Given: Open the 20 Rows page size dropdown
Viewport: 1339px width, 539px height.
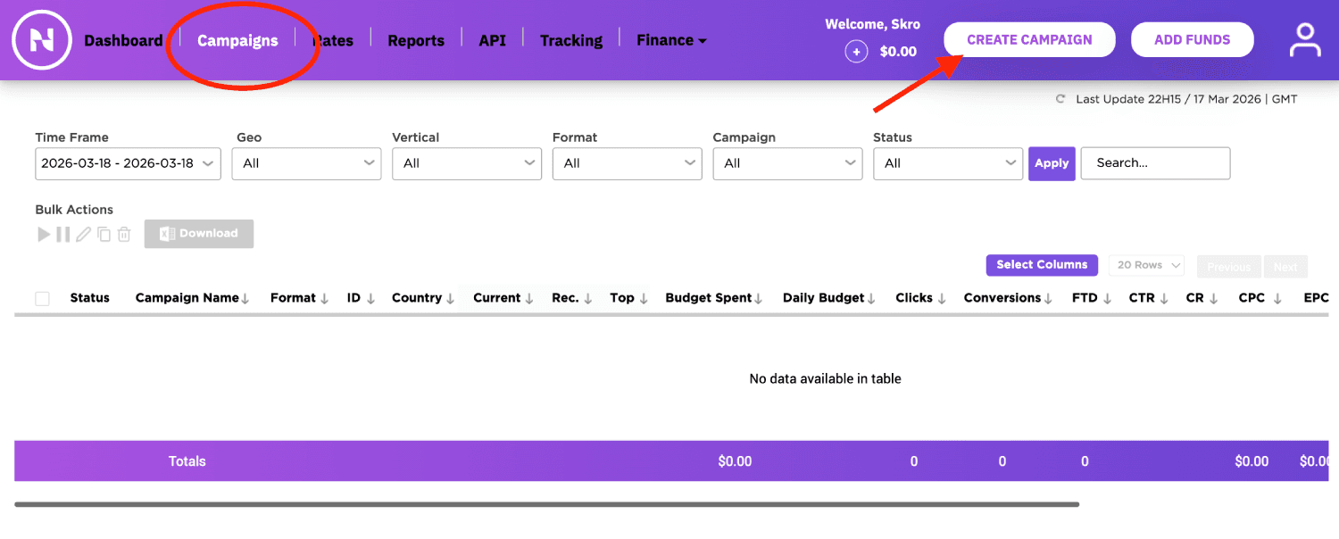Looking at the screenshot, I should coord(1146,265).
